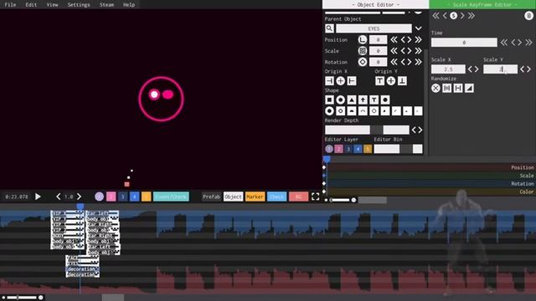Expand the Parent Object dropdown chevron
This screenshot has height=301, width=536.
(419, 28)
